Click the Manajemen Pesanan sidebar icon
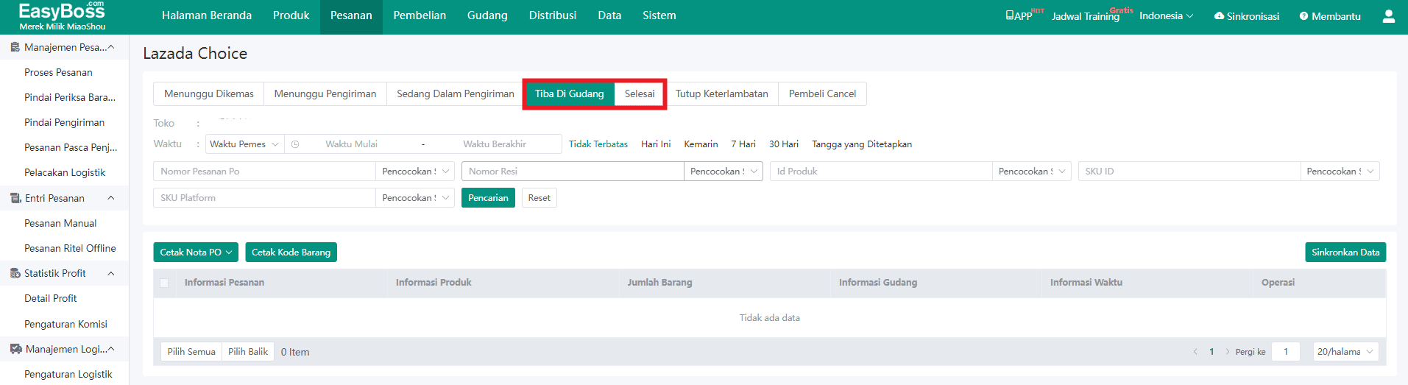This screenshot has width=1408, height=385. tap(15, 47)
